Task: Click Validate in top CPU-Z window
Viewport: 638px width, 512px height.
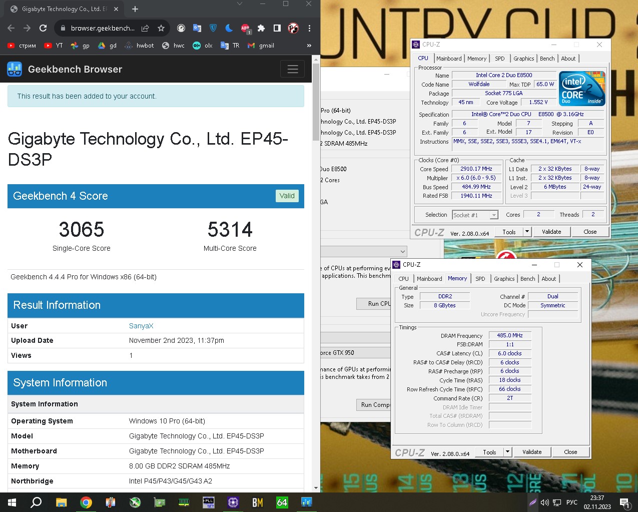Action: (551, 232)
